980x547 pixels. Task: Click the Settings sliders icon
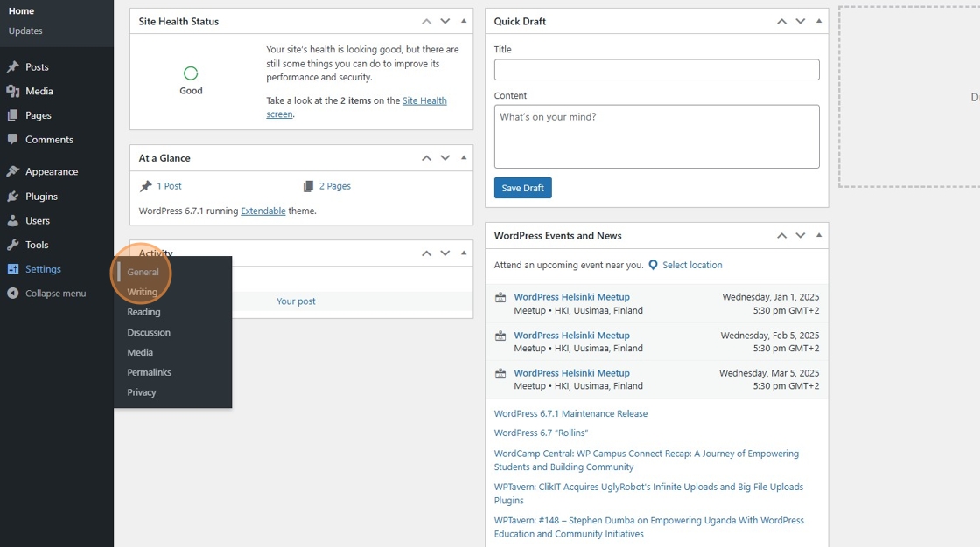pyautogui.click(x=12, y=269)
